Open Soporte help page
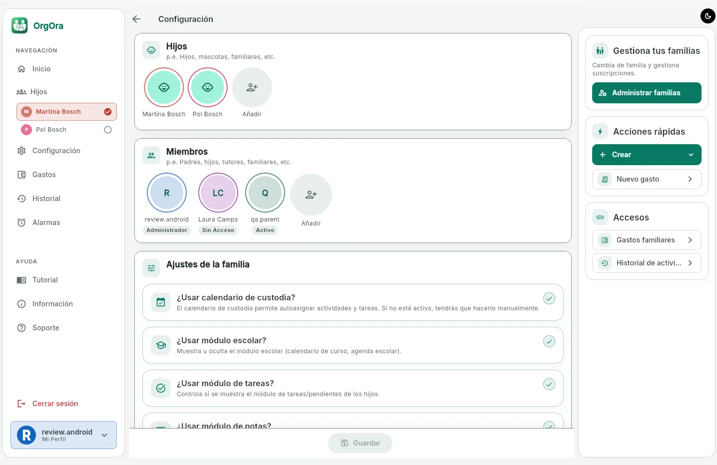717x465 pixels. [38, 328]
